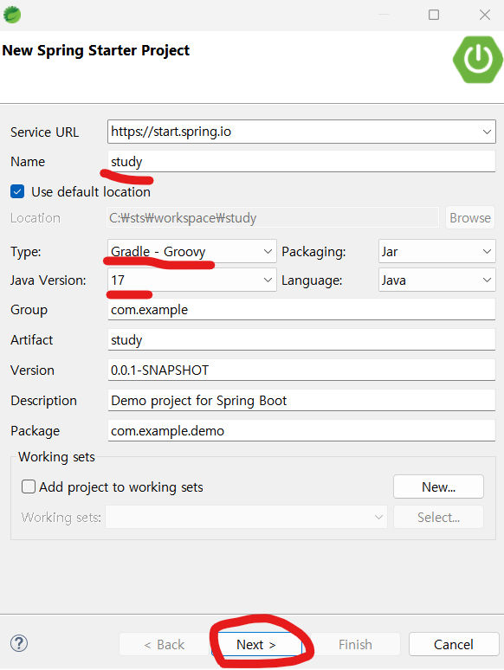Click the Java Version label

tap(48, 280)
